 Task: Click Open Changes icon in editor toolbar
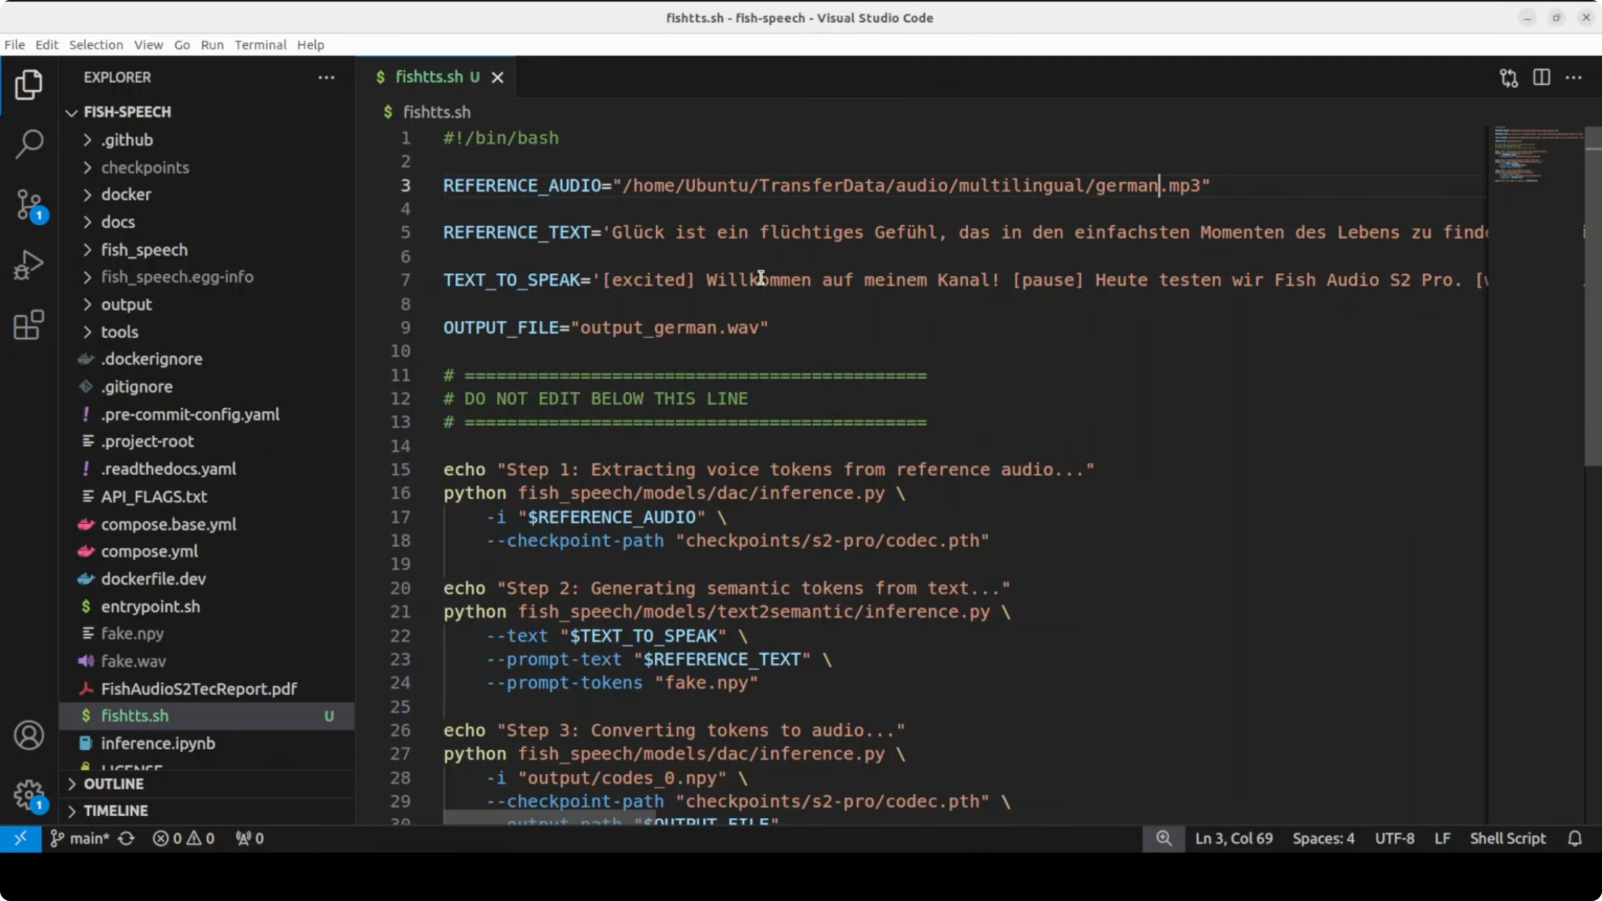[x=1509, y=78]
